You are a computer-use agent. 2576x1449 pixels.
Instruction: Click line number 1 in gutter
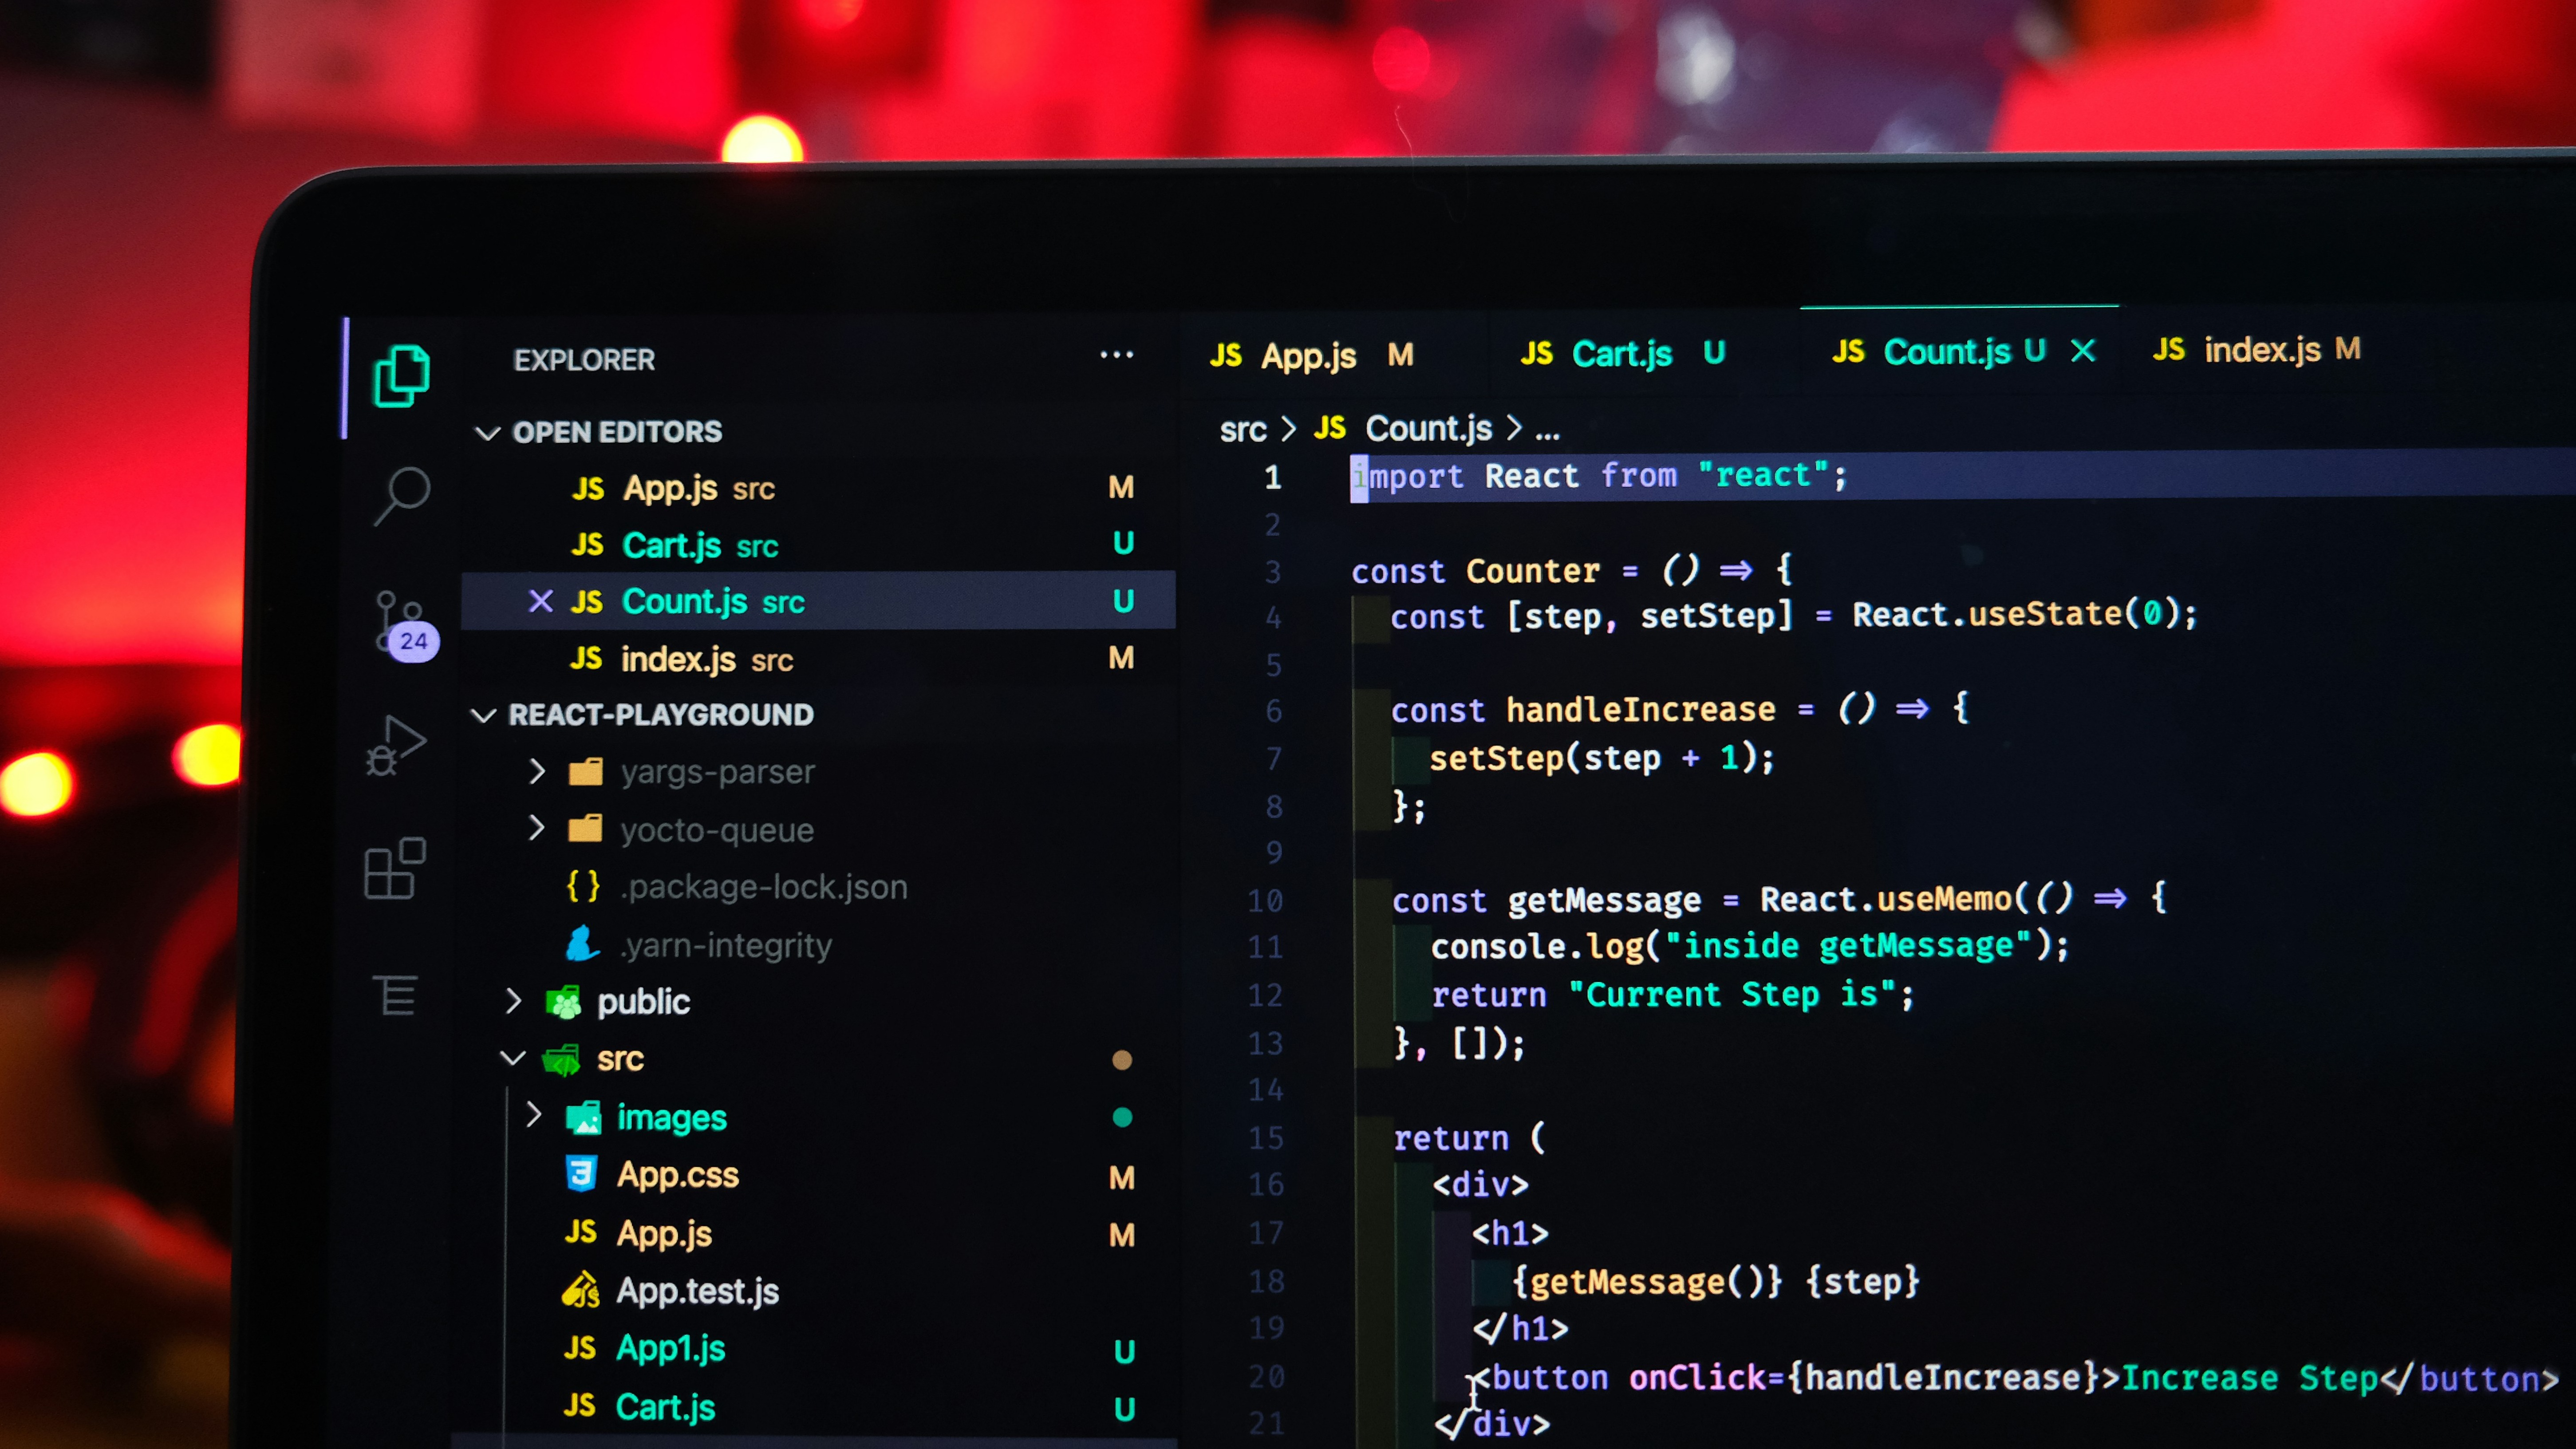tap(1272, 477)
